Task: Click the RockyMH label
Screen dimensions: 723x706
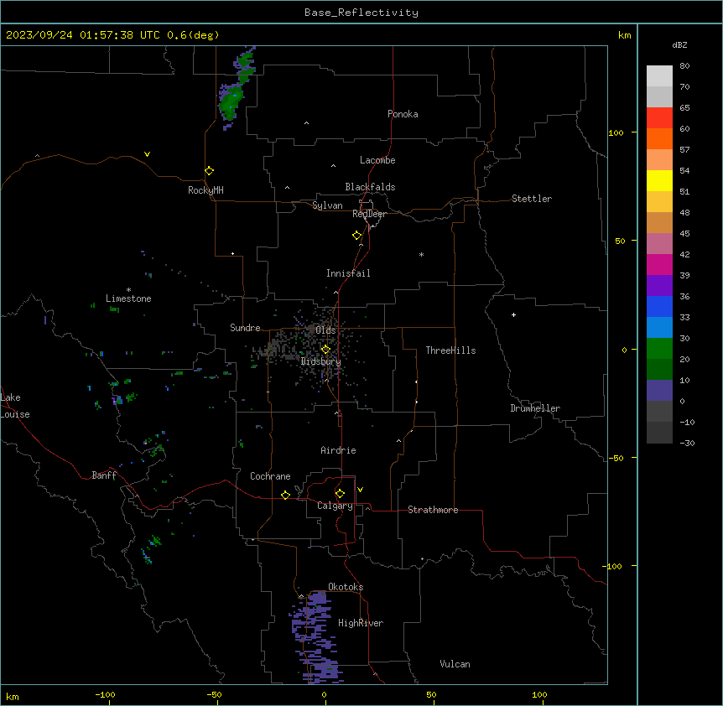Action: [x=205, y=190]
